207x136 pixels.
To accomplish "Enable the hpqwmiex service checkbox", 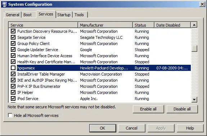I will [x=13, y=68].
